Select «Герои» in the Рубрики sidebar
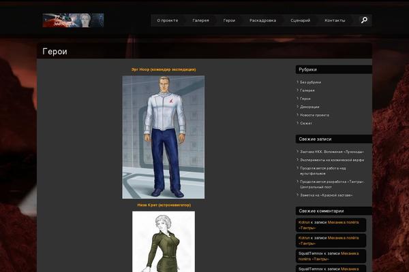 point(305,99)
